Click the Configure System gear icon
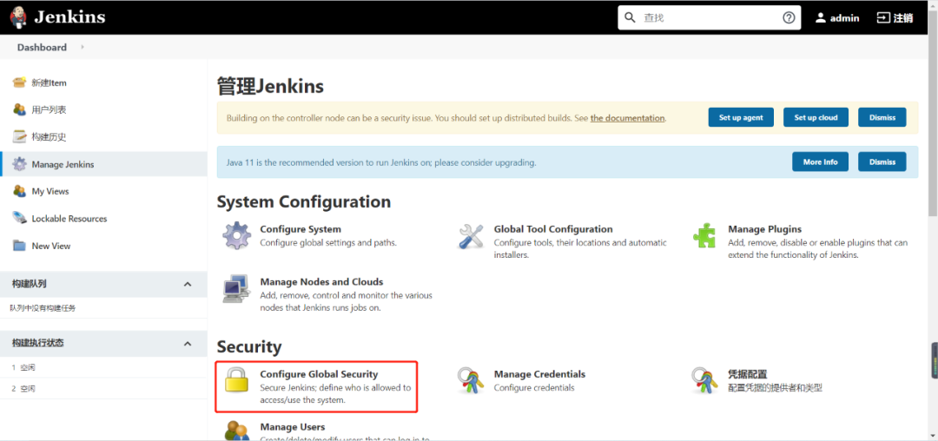This screenshot has width=938, height=441. coord(237,236)
